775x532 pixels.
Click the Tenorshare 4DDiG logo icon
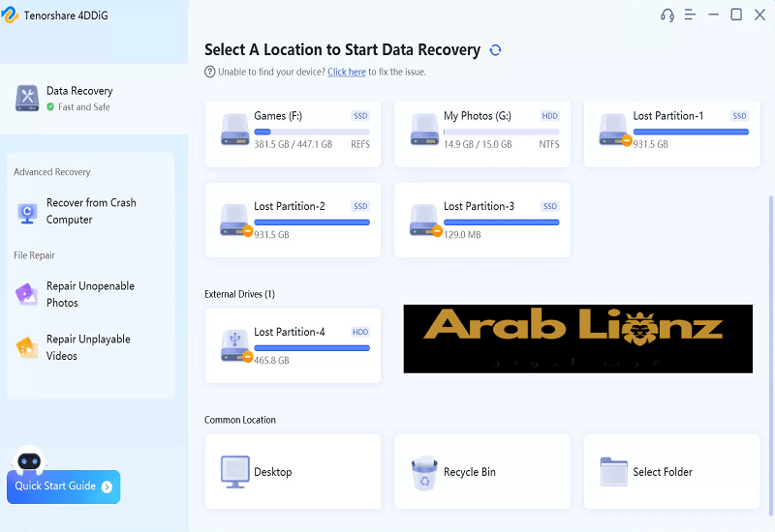point(10,15)
